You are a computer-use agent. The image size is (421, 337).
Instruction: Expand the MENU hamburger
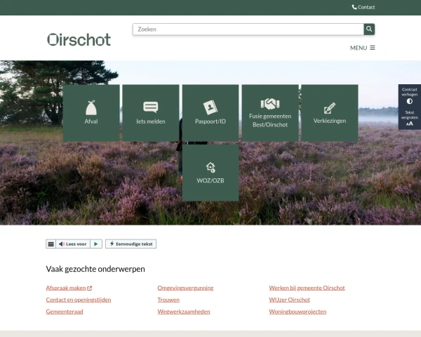coord(363,48)
